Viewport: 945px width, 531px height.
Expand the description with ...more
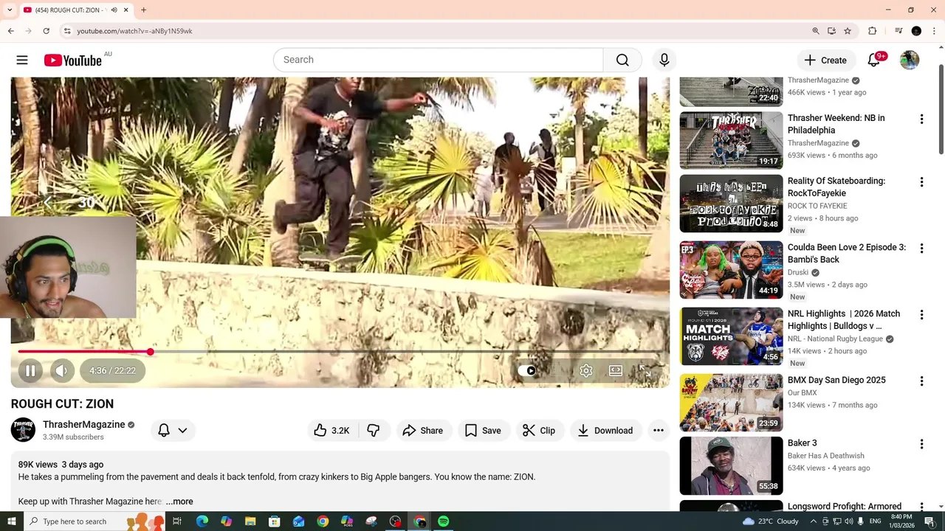[179, 502]
